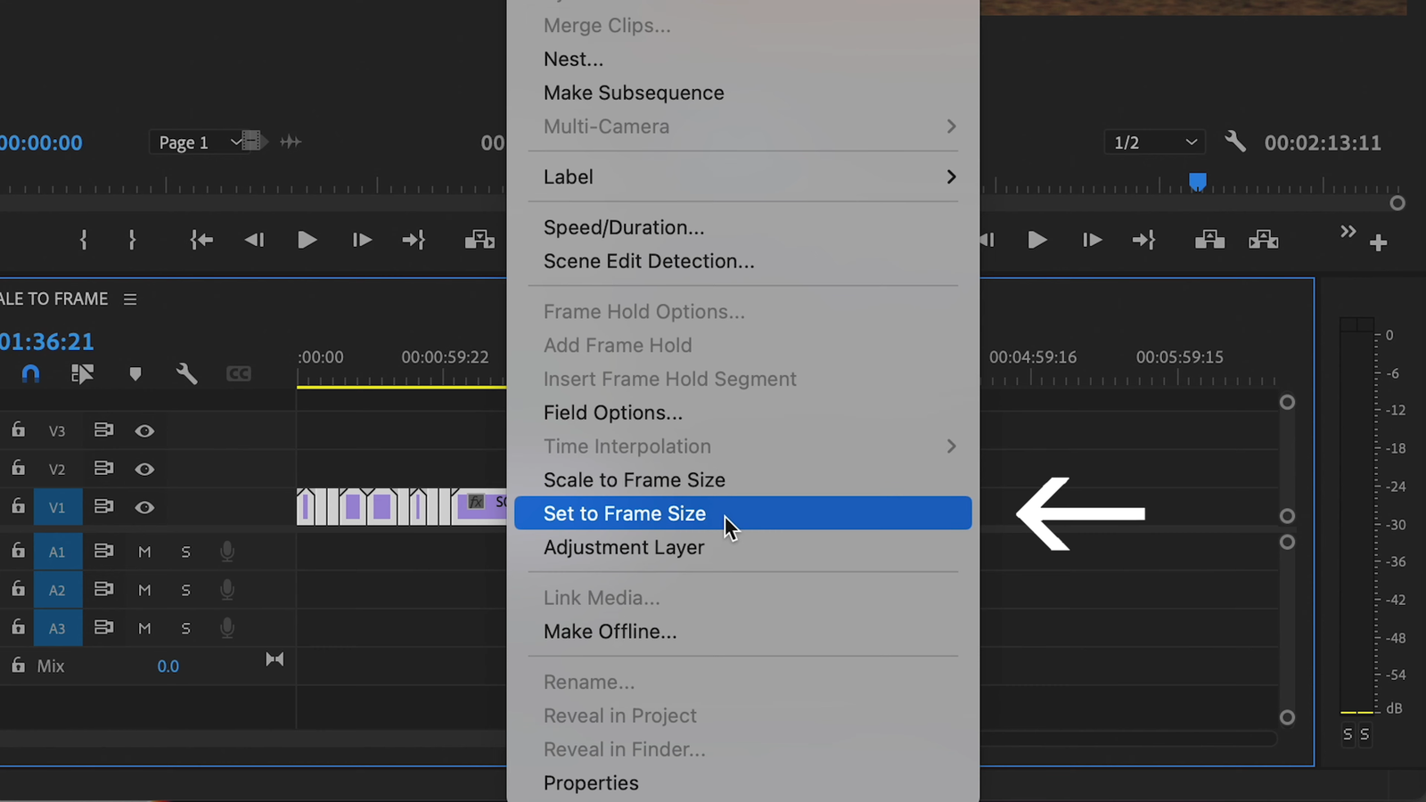Step forward one frame in Program Monitor

coord(1092,240)
